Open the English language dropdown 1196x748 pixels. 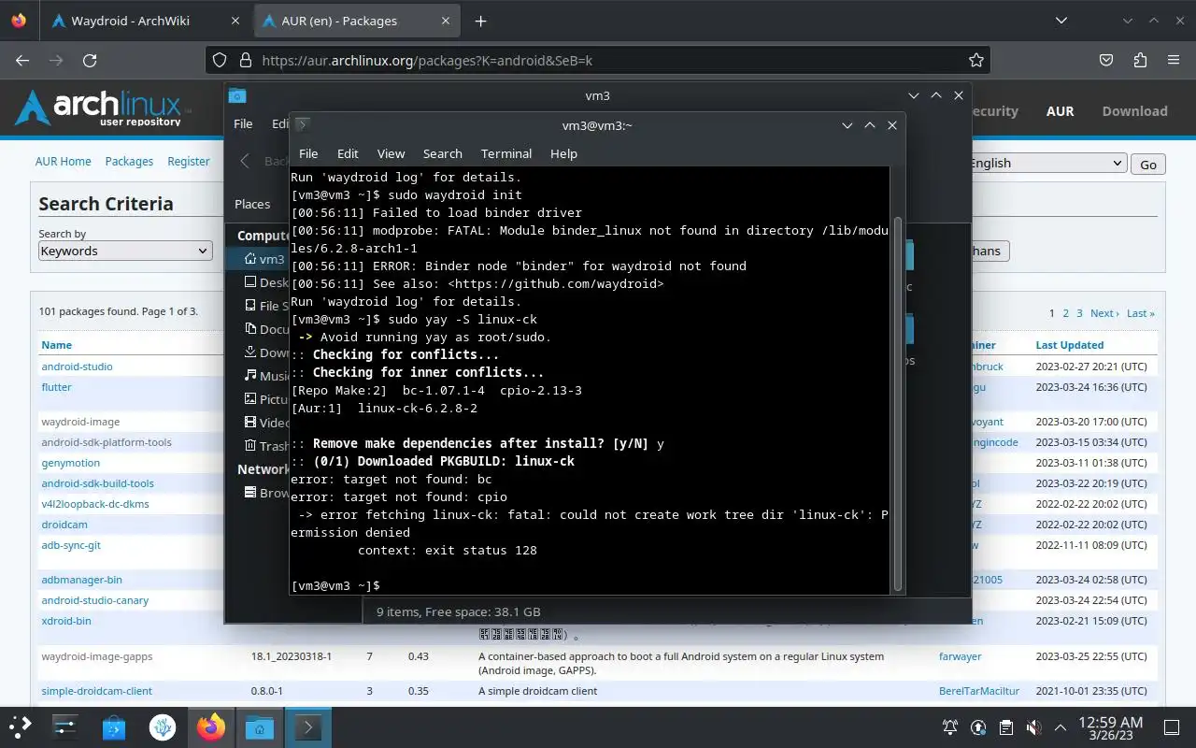(1046, 163)
